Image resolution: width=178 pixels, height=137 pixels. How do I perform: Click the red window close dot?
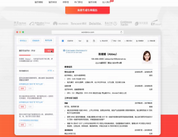coord(17,32)
